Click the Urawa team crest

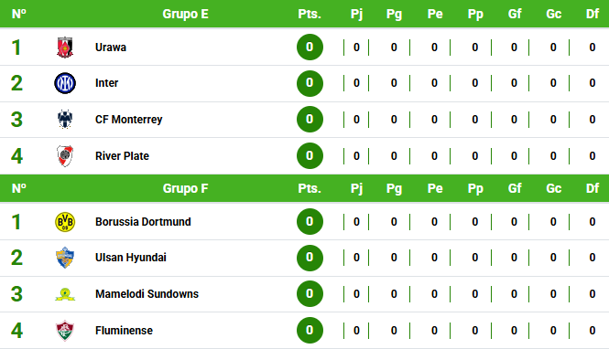click(x=65, y=48)
